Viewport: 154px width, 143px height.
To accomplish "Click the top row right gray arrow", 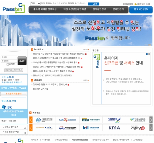I will click(151, 120).
